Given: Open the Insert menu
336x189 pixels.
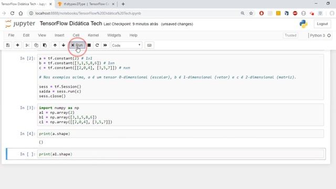Looking at the screenshot, I should 59,35.
